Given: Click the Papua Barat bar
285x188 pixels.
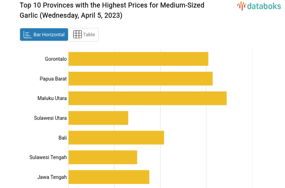Looking at the screenshot, I should [x=140, y=79].
